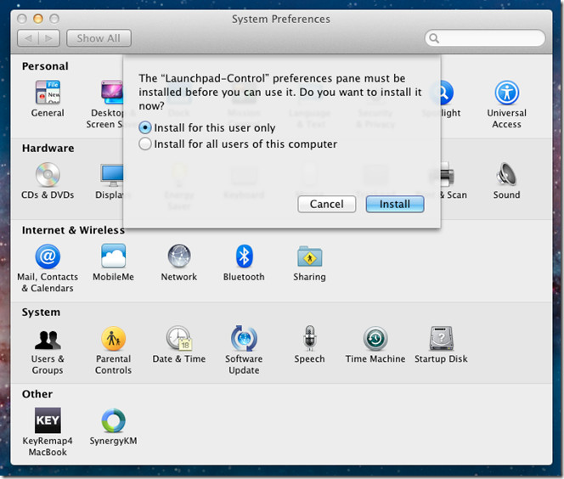Go back with the left arrow

tap(28, 38)
